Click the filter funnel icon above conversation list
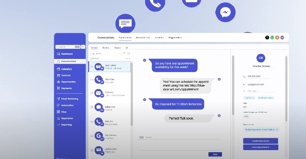The image size is (306, 159). (x=124, y=53)
